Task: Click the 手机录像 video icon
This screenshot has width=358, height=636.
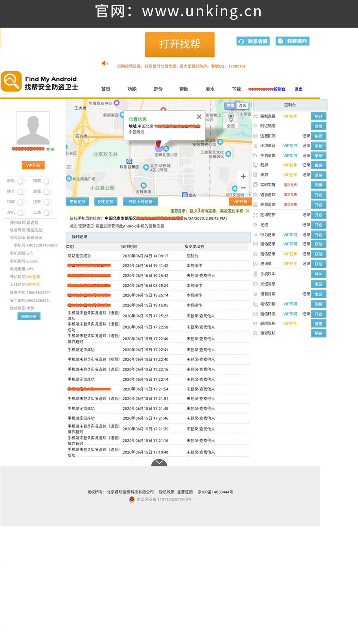Action: 255,156
